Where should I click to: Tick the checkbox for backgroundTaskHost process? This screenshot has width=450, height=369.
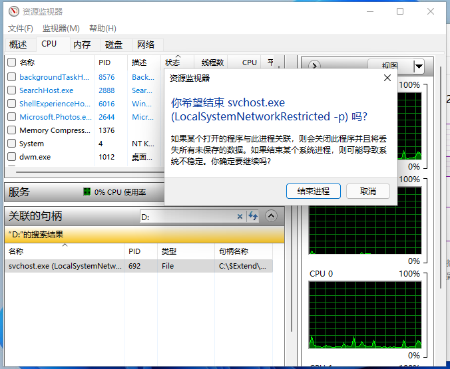pyautogui.click(x=11, y=77)
